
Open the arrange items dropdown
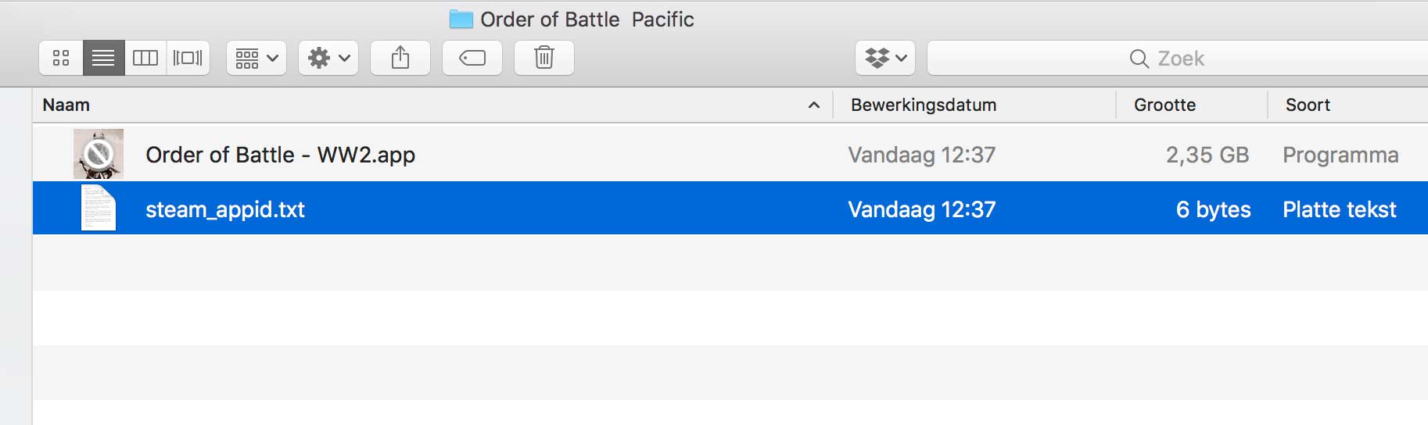[257, 58]
